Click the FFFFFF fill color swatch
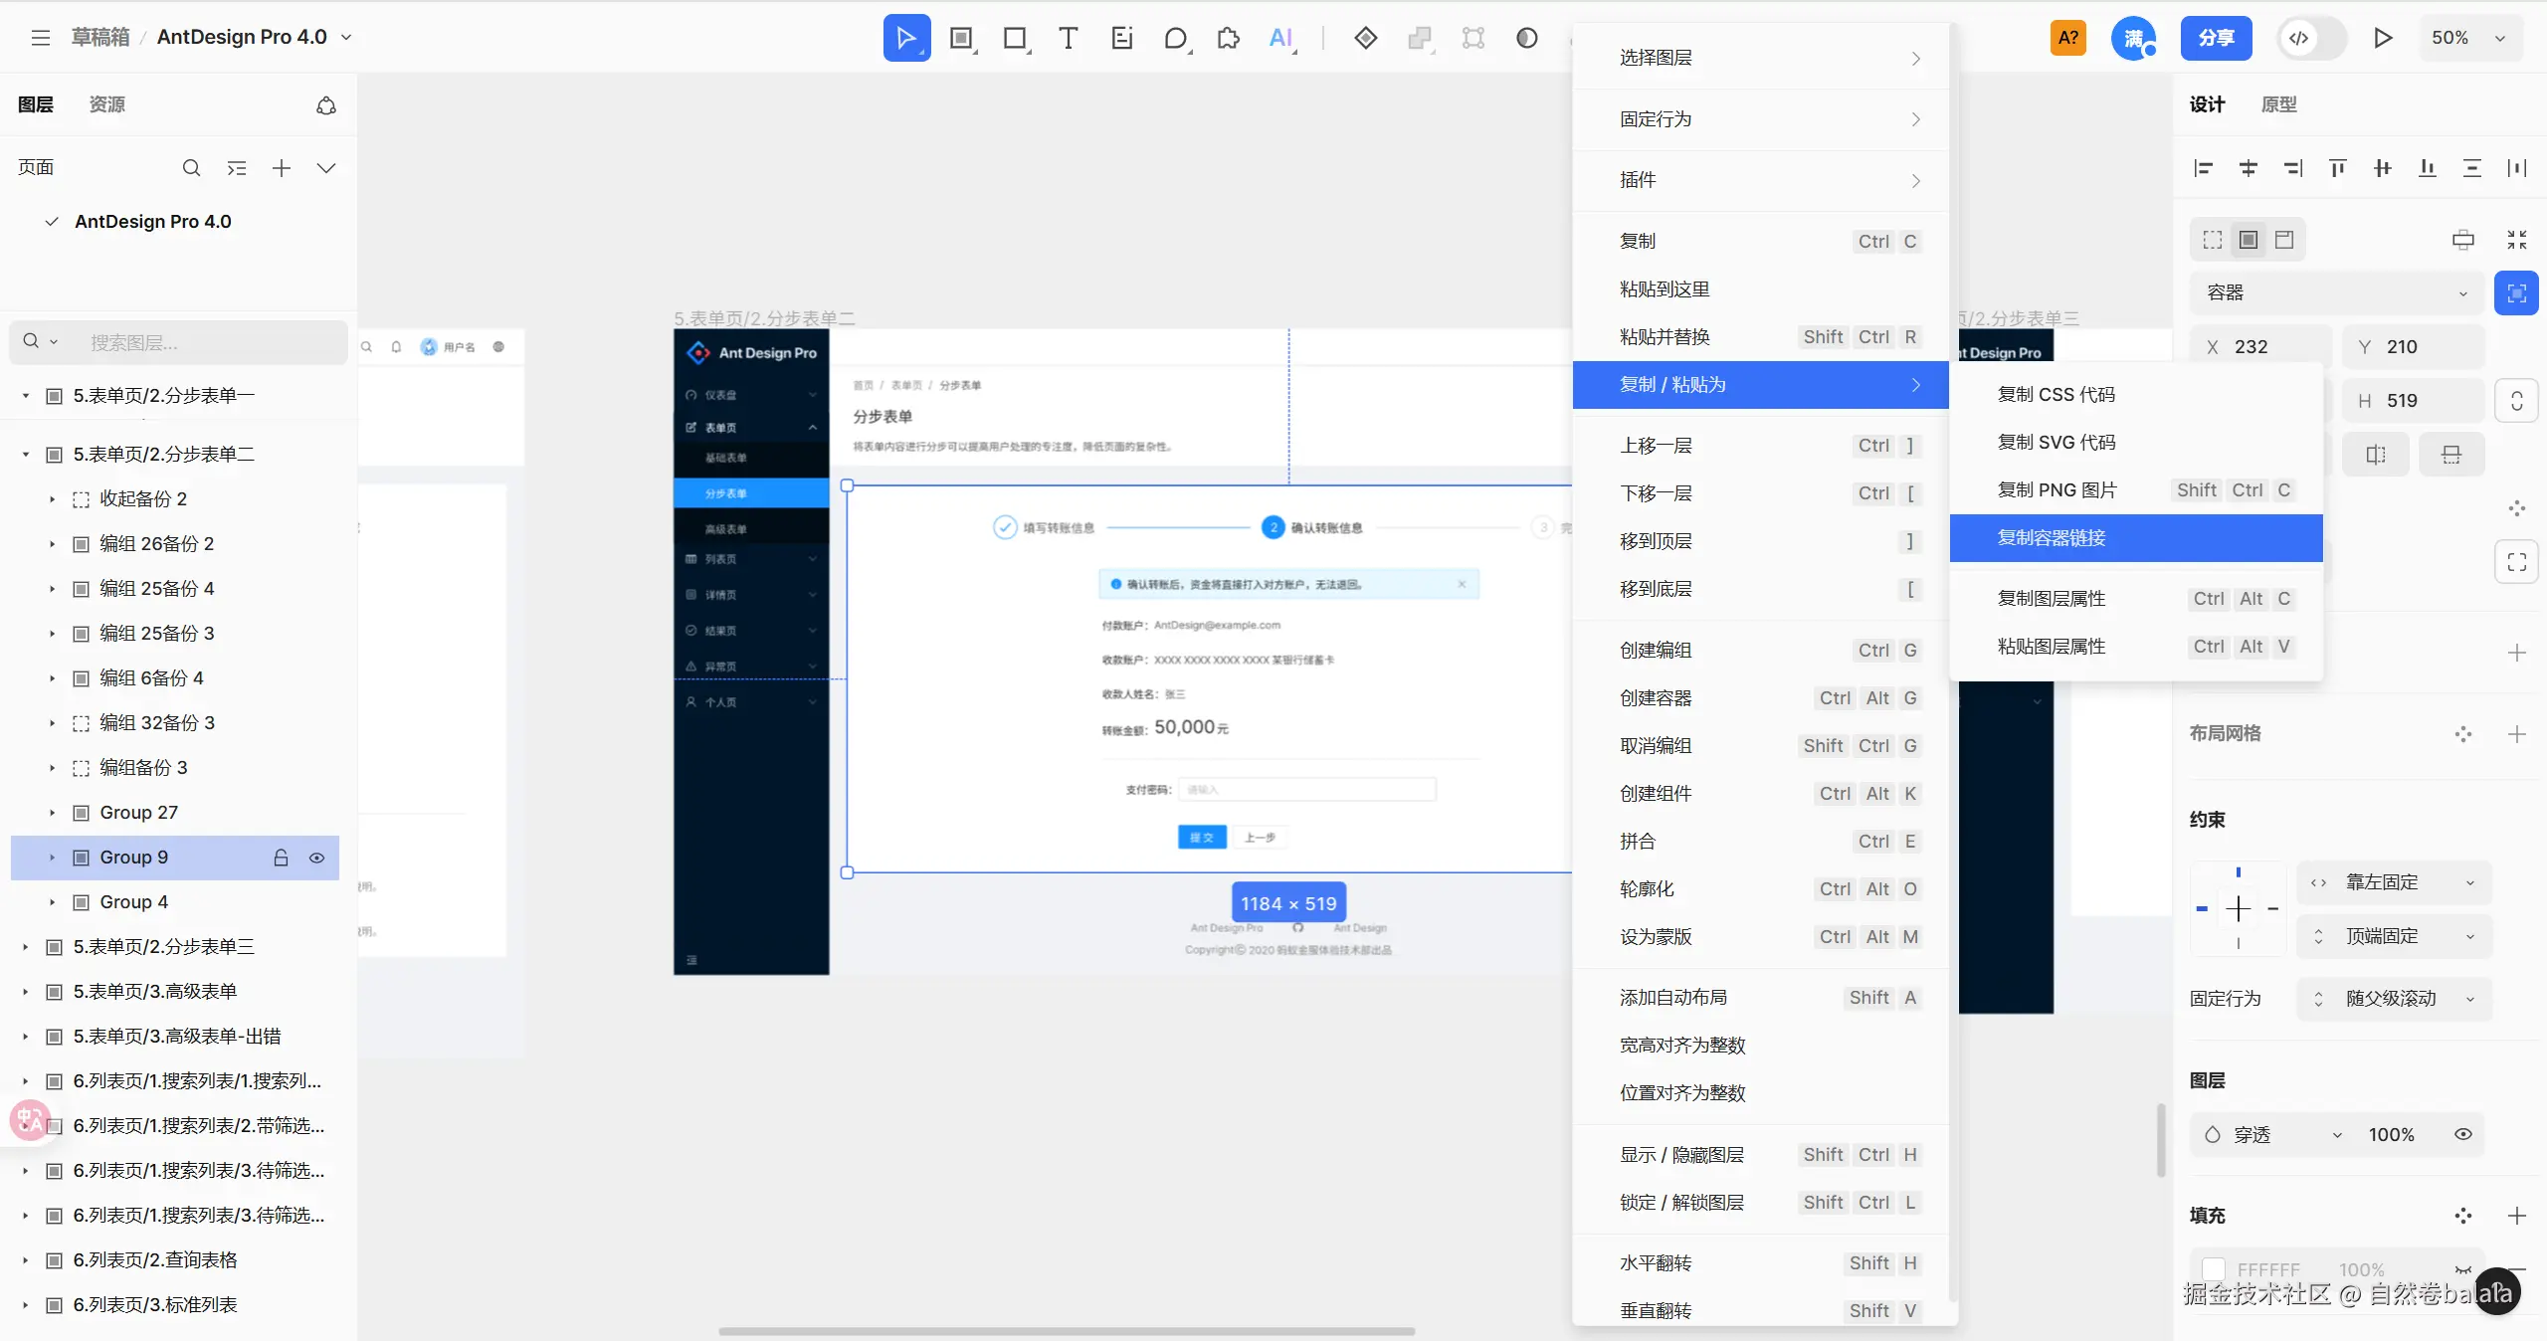The height and width of the screenshot is (1341, 2547). 2214,1269
